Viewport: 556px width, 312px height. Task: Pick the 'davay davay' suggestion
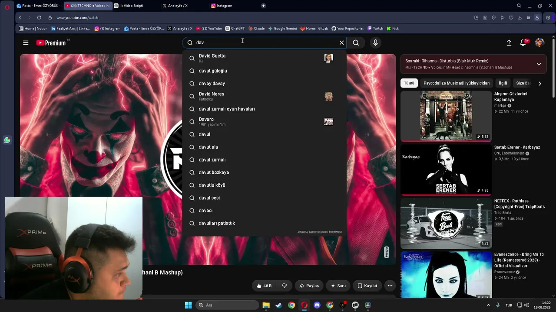tap(264, 83)
